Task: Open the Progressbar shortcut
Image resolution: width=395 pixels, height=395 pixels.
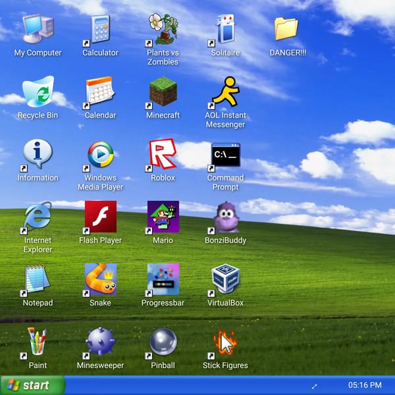Action: tap(163, 279)
